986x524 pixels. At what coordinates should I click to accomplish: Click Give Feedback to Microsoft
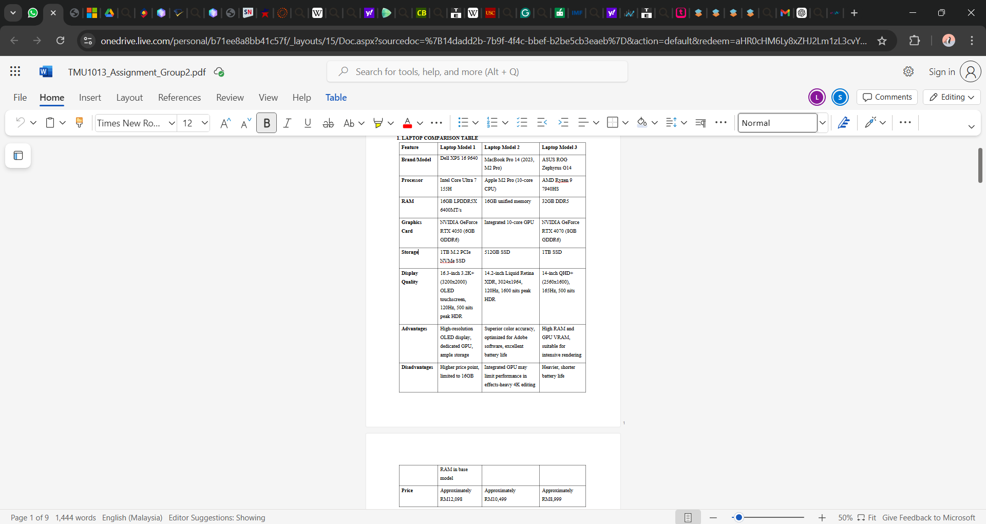(928, 517)
